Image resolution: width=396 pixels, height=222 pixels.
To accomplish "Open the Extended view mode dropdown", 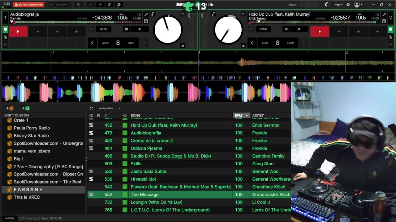I will (x=62, y=5).
